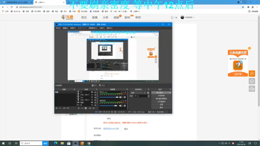The height and width of the screenshot is (146, 260).
Task: Toggle visibility of third source row
Action: pyautogui.click(x=92, y=97)
